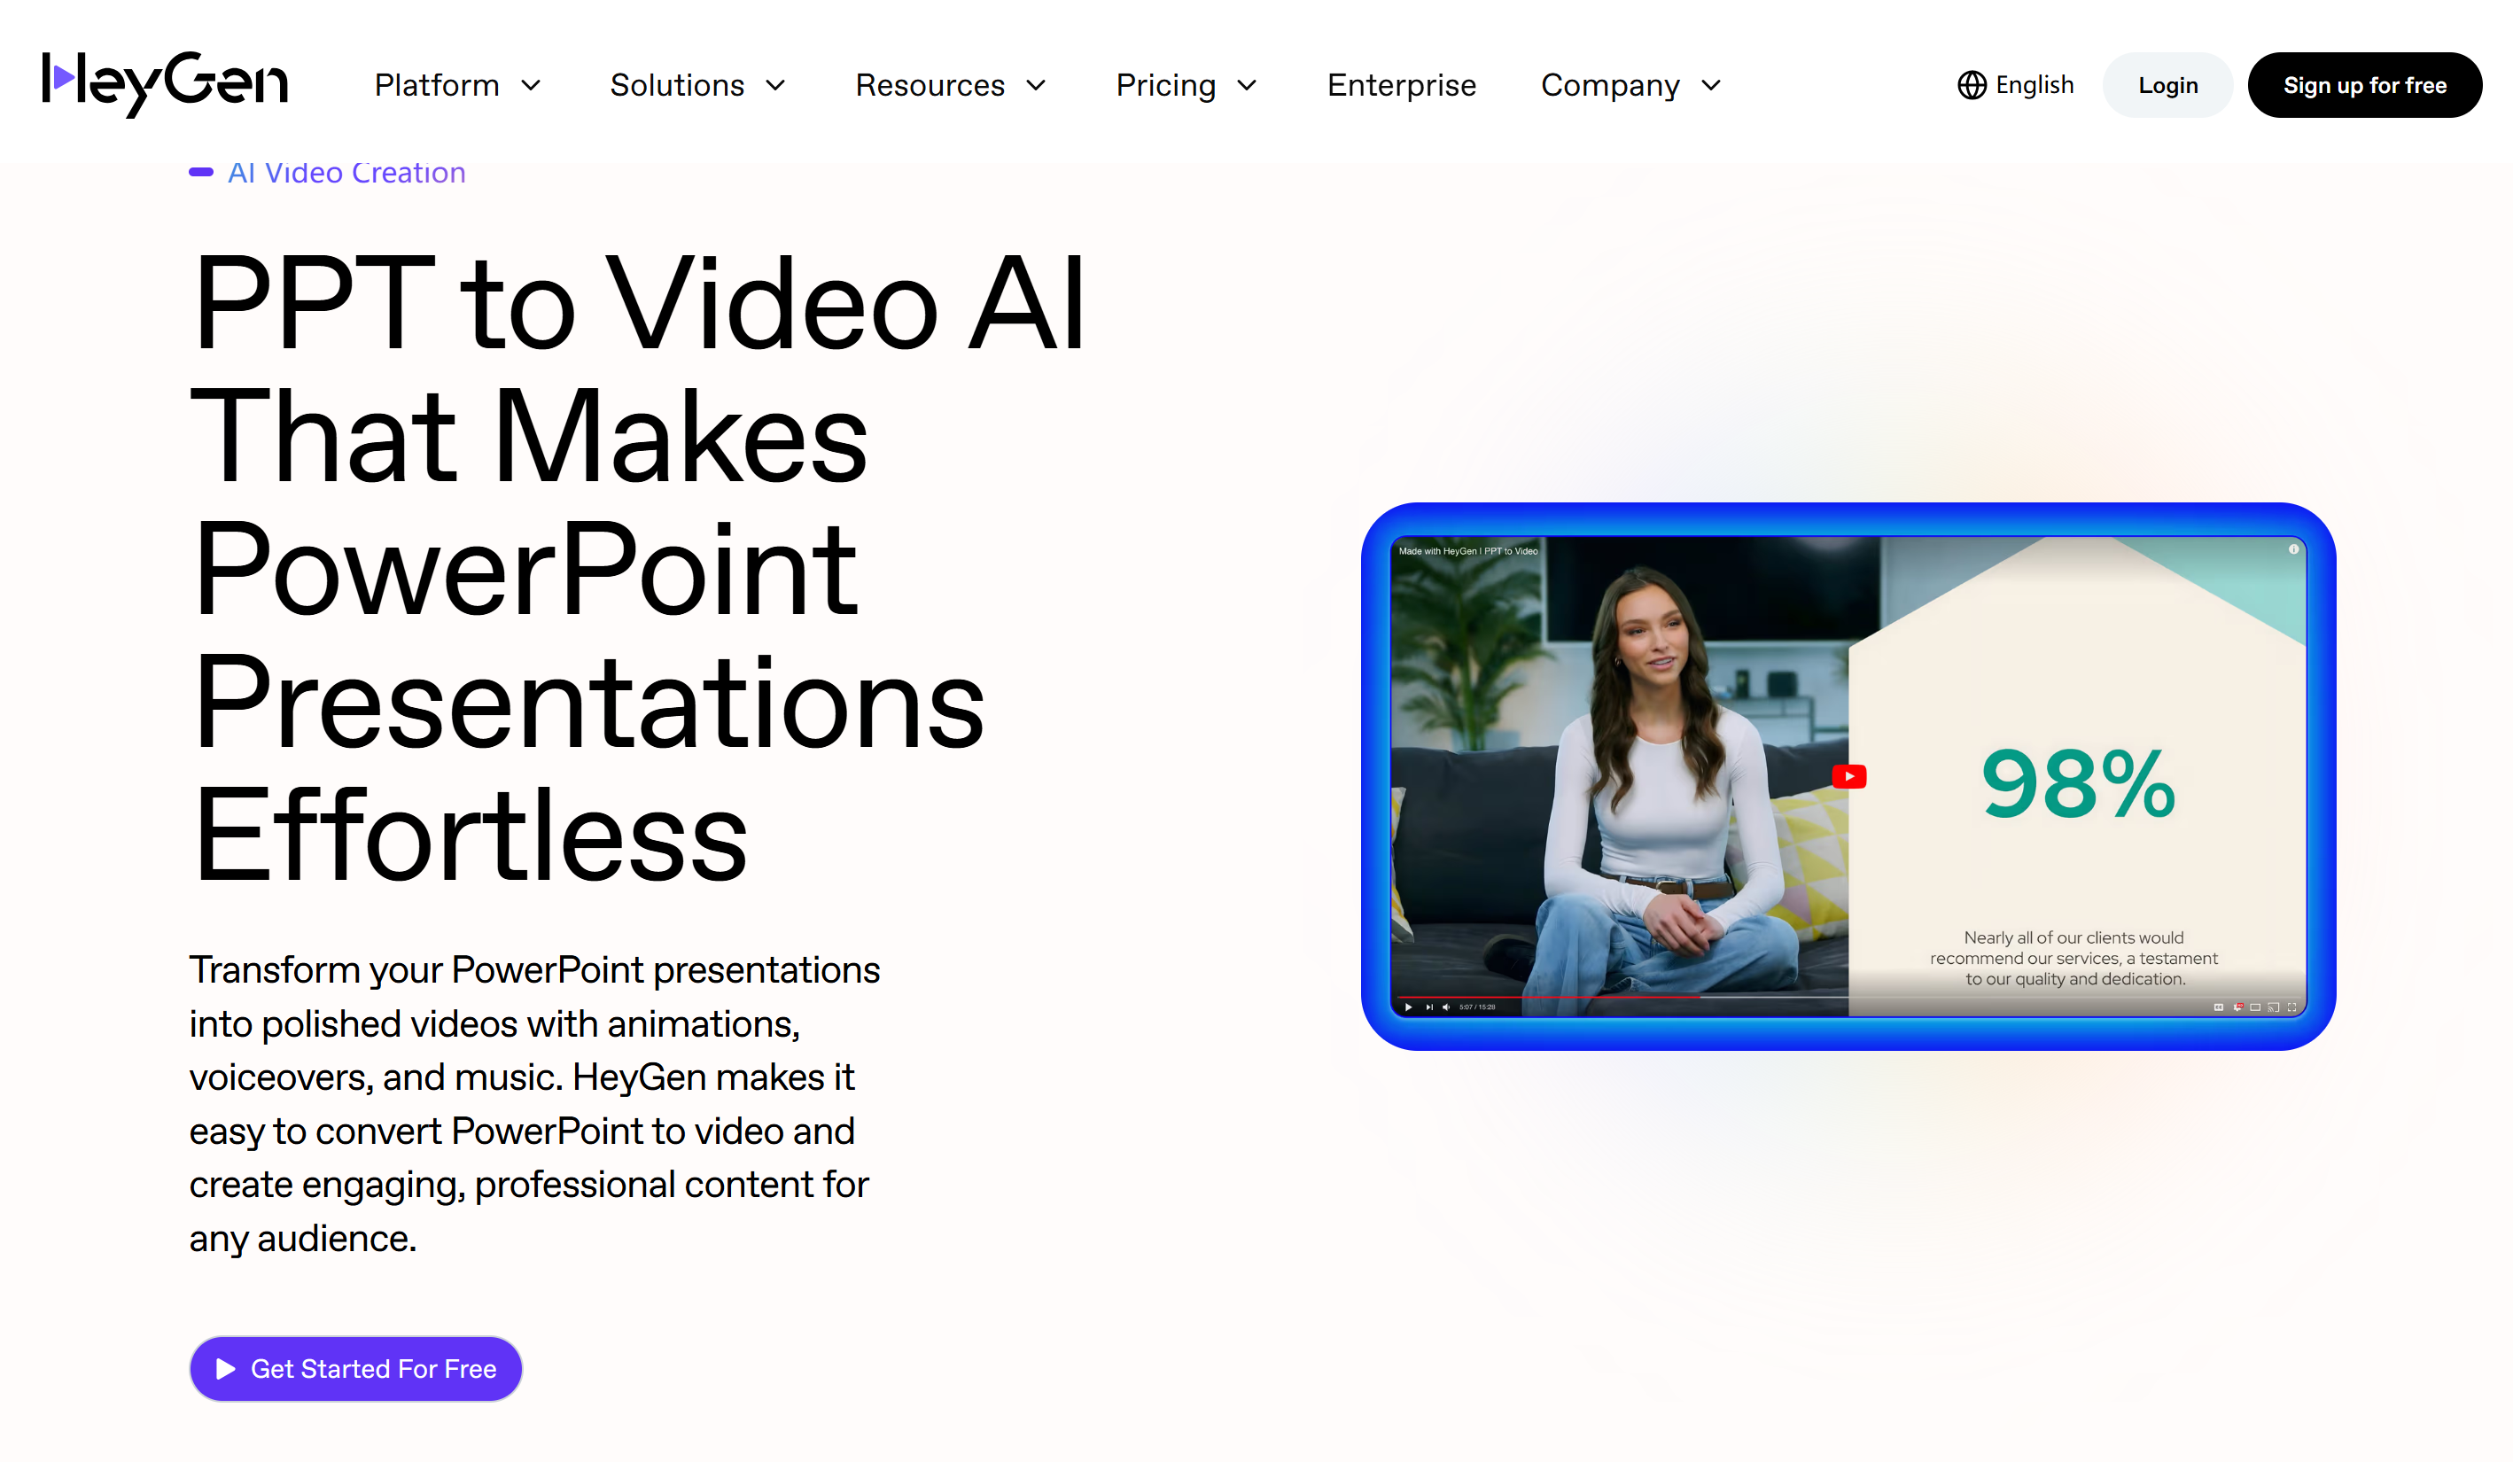Select the Enterprise menu item
The height and width of the screenshot is (1462, 2513).
pyautogui.click(x=1401, y=85)
